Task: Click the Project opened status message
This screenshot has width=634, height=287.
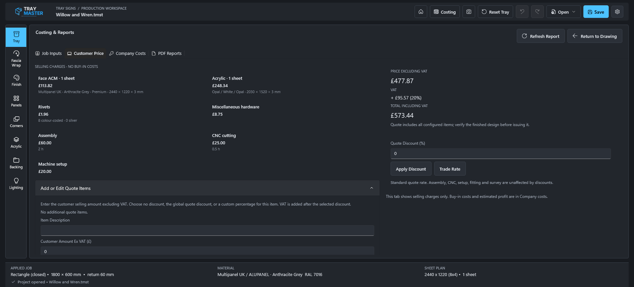Action: point(53,282)
